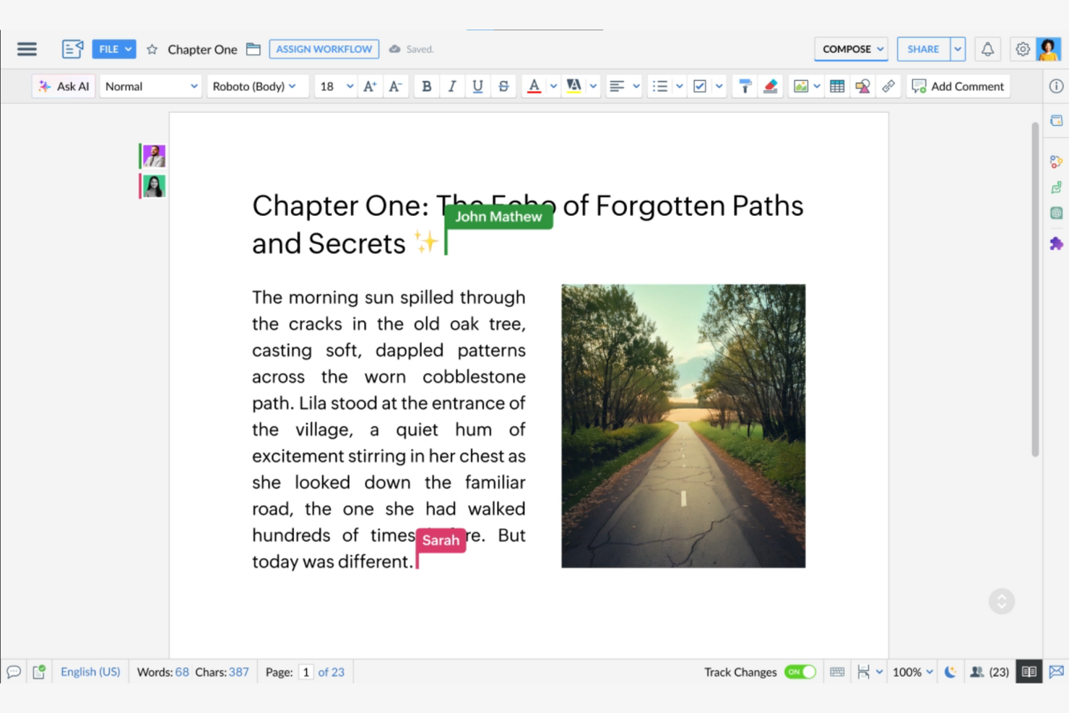The image size is (1069, 713).
Task: Insert a table using the table icon
Action: 836,86
